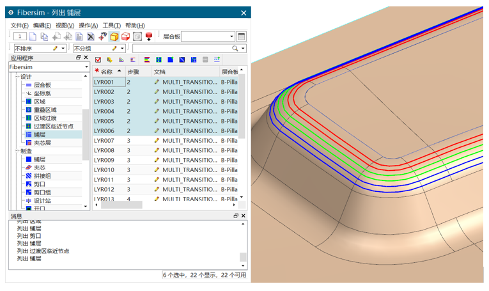Click the blue diagonal-line square icon
The image size is (489, 291).
(x=182, y=59)
